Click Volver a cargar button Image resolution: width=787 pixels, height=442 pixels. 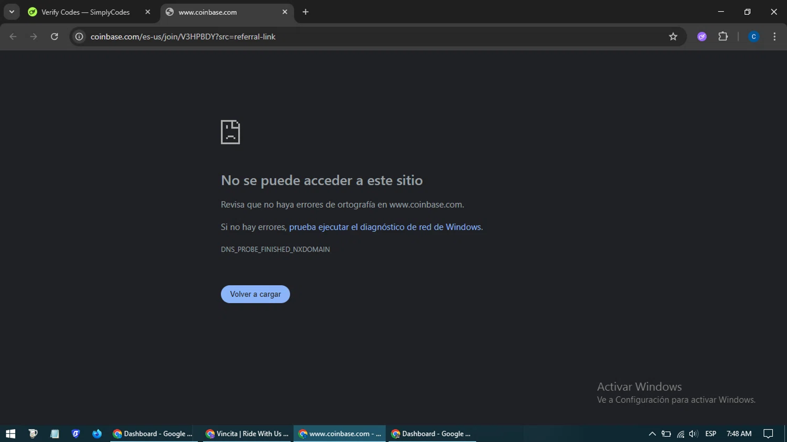[x=256, y=294]
